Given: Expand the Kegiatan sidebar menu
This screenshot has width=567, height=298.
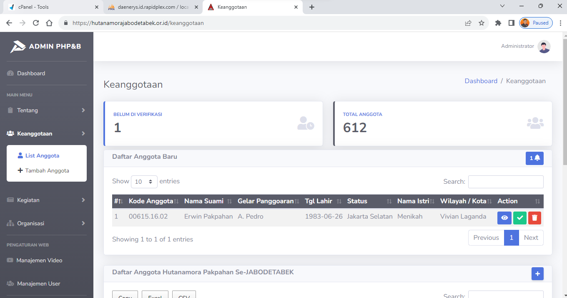Looking at the screenshot, I should (46, 200).
